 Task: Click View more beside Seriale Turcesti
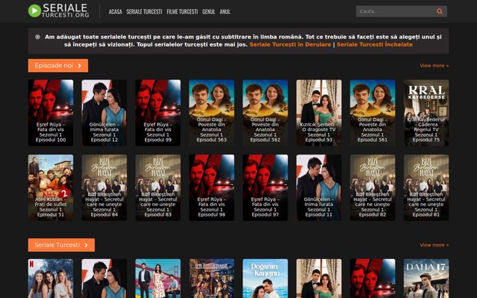pos(434,245)
